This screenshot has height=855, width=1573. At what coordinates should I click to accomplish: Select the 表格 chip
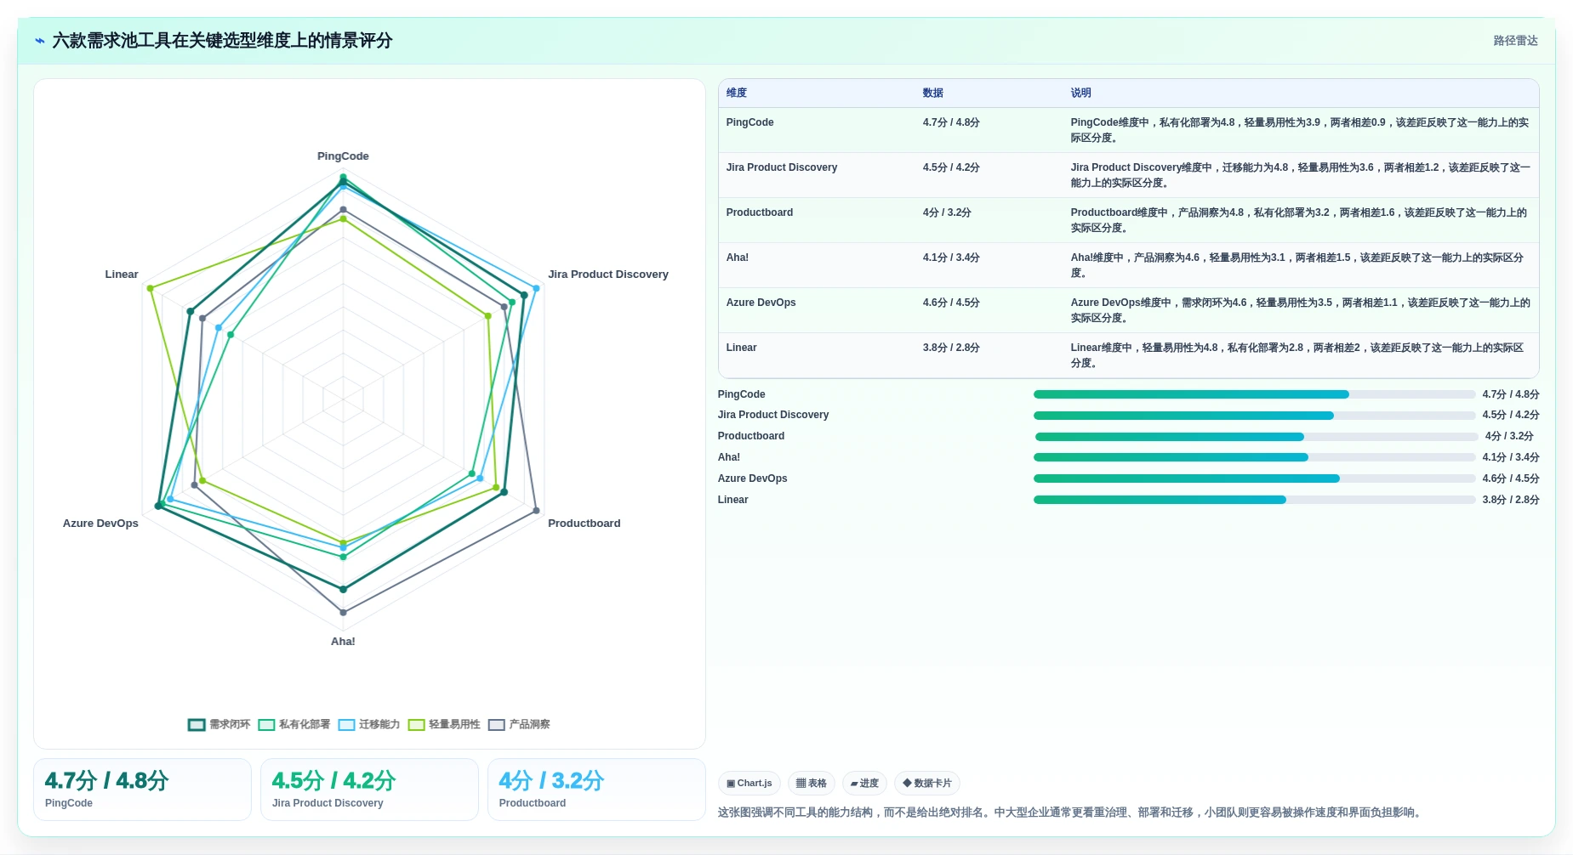812,784
